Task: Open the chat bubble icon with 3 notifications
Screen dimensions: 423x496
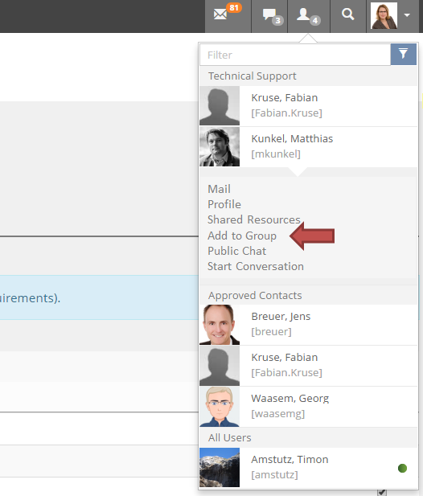Action: [269, 15]
